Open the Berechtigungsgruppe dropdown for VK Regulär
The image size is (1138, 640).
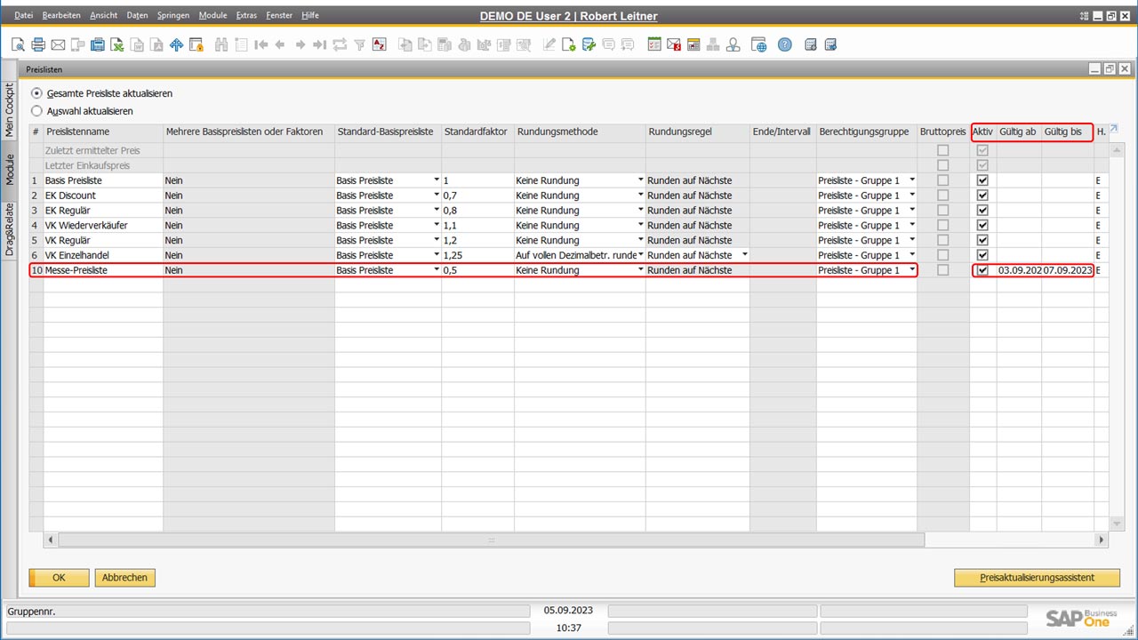(x=912, y=240)
